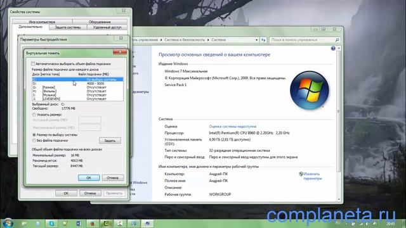
Task: Click the Система breadcrumb in address bar
Action: [x=218, y=40]
